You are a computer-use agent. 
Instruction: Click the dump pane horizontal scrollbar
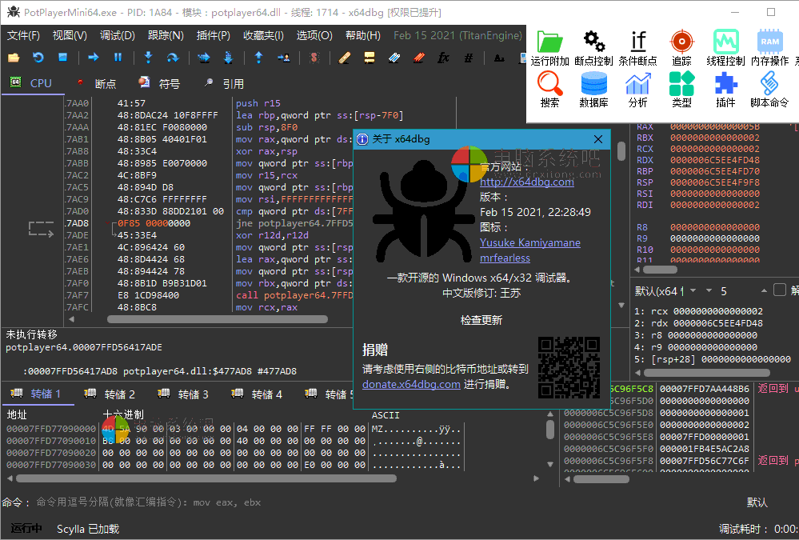206,478
